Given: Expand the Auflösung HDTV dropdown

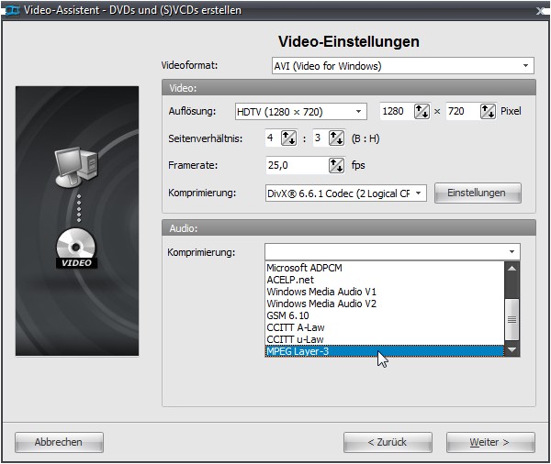Looking at the screenshot, I should [358, 112].
